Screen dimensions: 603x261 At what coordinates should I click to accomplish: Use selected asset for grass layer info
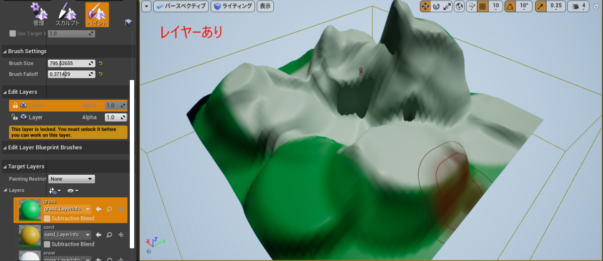pos(98,209)
